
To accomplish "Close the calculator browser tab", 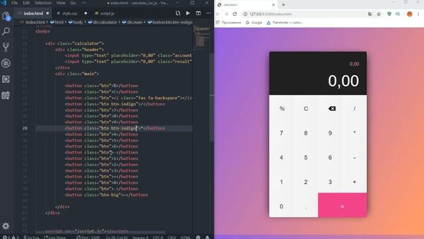I will click(x=274, y=5).
